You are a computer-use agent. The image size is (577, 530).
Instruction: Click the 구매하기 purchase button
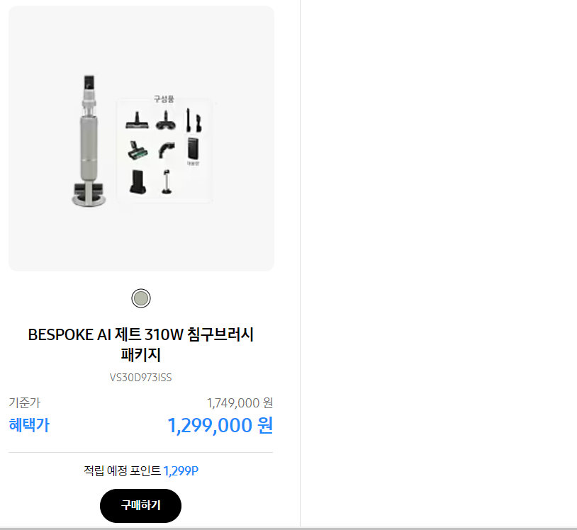tap(140, 505)
